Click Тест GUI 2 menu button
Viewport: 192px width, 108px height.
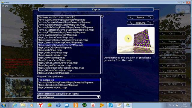pyautogui.click(x=172, y=76)
